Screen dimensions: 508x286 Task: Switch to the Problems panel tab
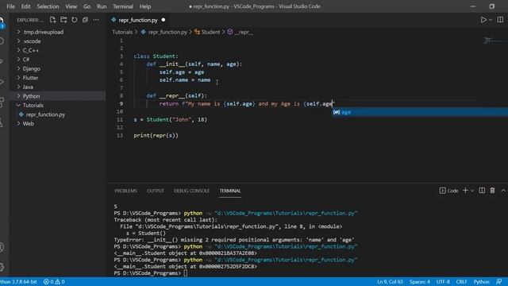tap(125, 191)
